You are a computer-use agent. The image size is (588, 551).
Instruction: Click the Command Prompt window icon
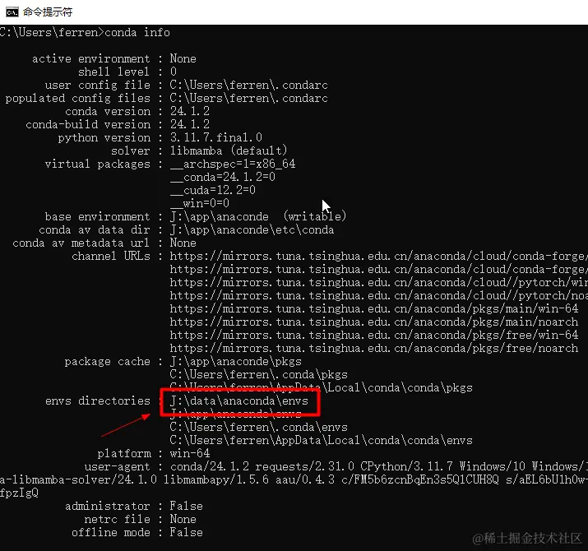point(12,12)
